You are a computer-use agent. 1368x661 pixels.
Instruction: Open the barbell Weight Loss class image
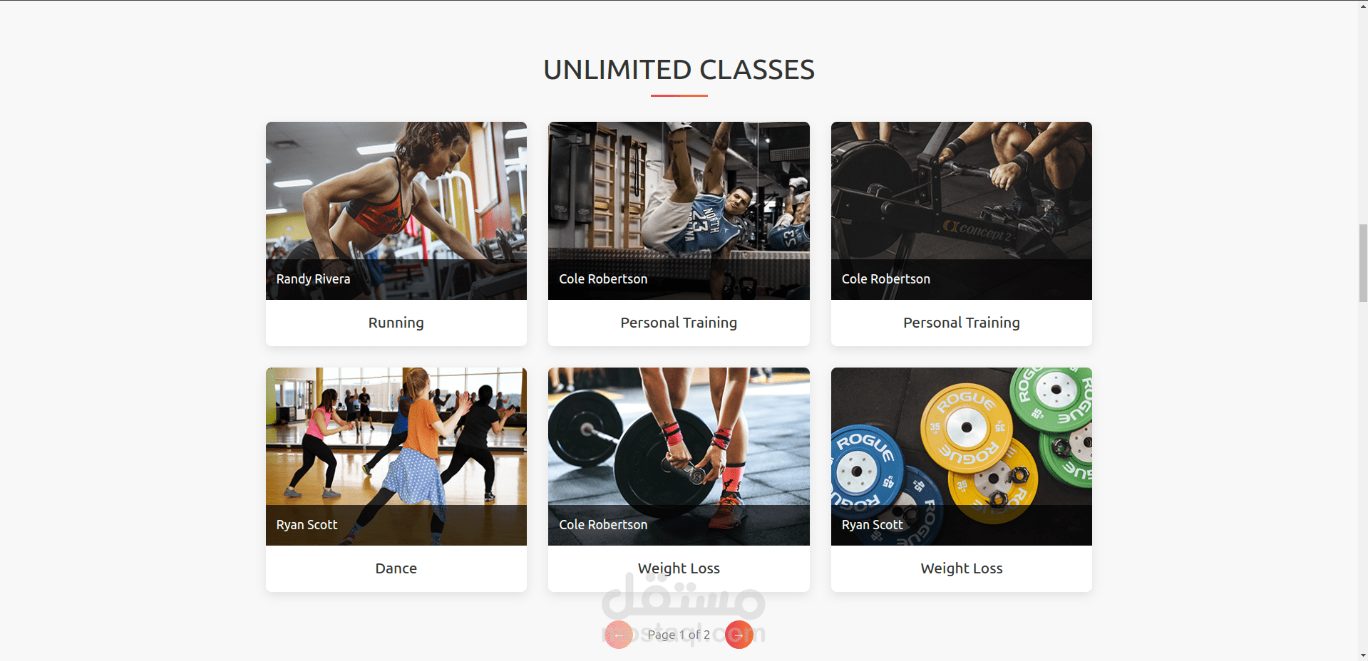(679, 457)
